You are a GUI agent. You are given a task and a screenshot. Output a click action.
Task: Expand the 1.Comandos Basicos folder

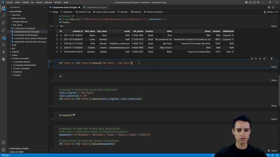[x=21, y=62]
